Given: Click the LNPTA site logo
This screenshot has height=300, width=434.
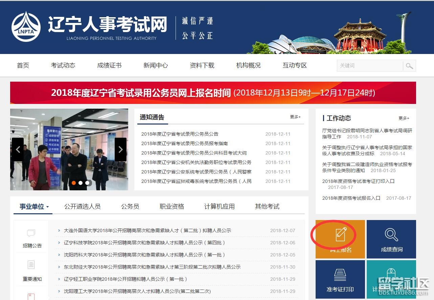Looking at the screenshot, I should [x=26, y=27].
